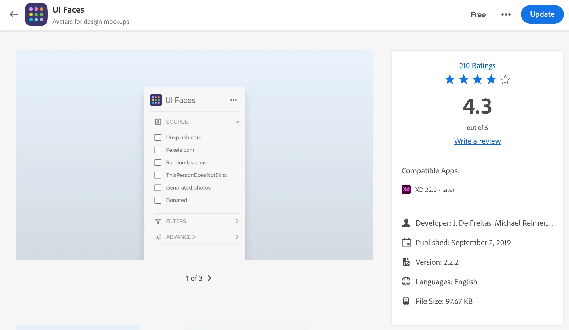This screenshot has width=569, height=330.
Task: Click Write a review link
Action: pos(478,141)
